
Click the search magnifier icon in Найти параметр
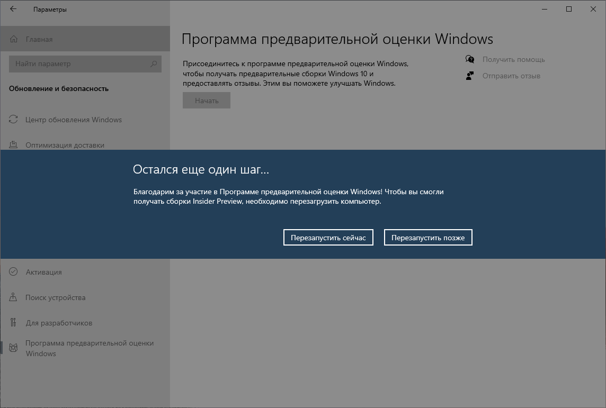point(154,64)
